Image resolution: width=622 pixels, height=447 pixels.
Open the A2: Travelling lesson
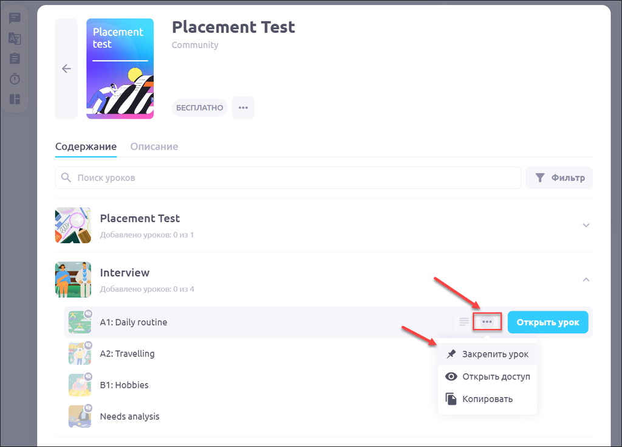(x=127, y=353)
